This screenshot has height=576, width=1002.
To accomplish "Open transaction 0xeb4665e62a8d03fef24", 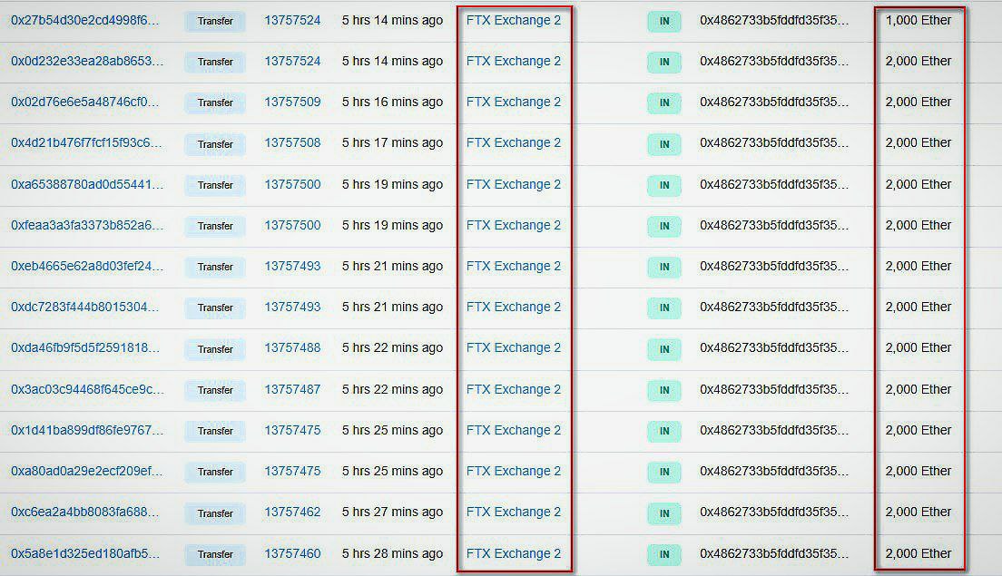I will [87, 267].
